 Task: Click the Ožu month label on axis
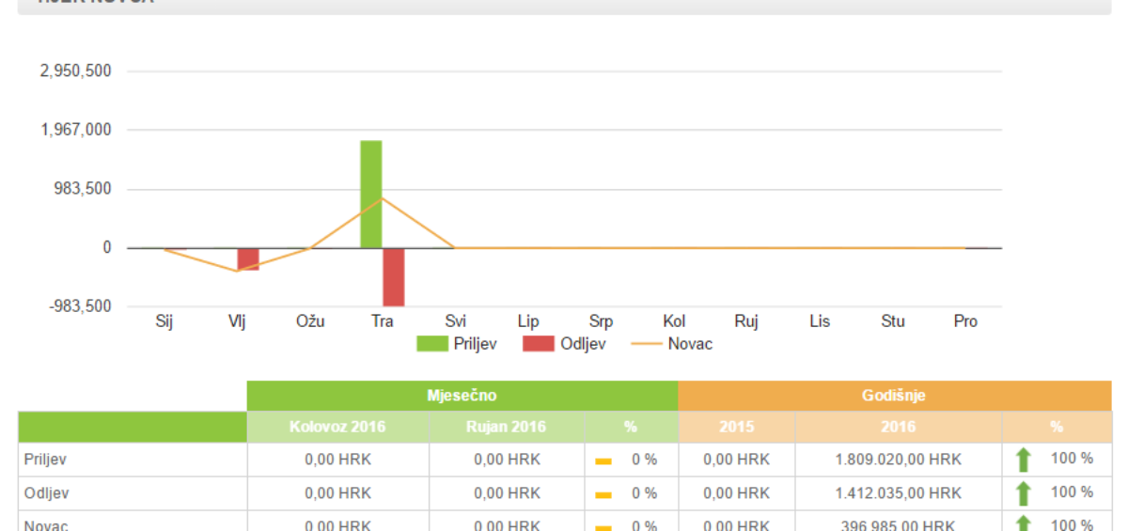pyautogui.click(x=310, y=321)
